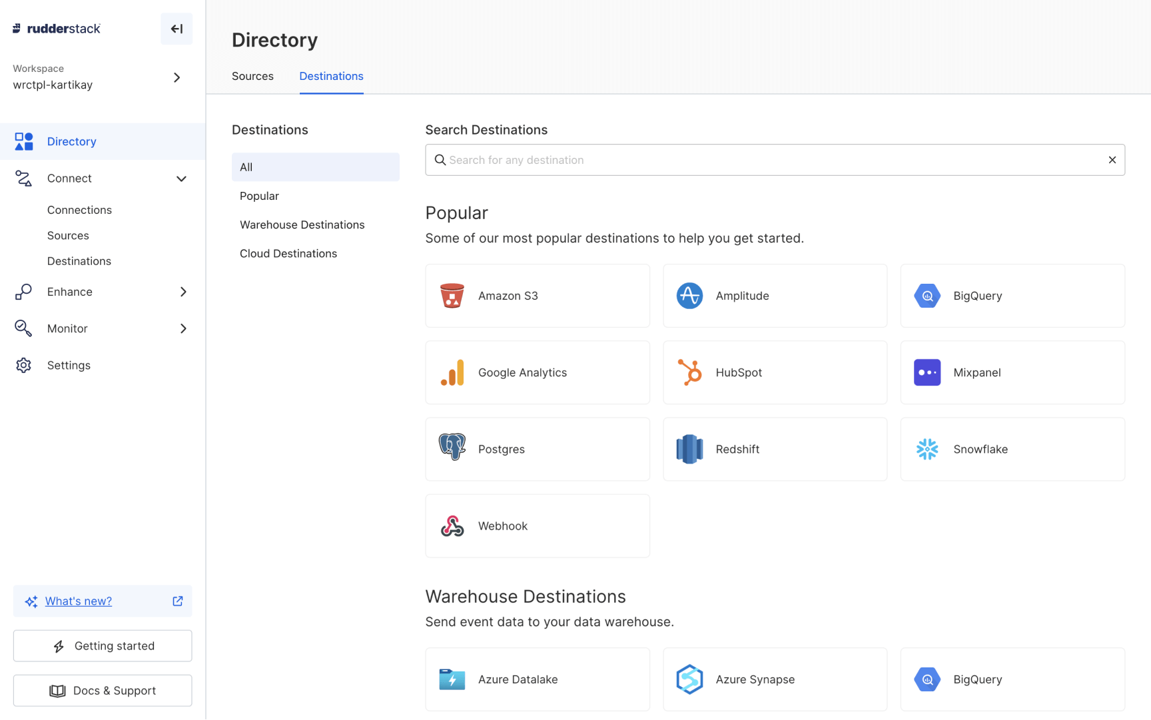Select the Destinations tab

[x=331, y=76]
